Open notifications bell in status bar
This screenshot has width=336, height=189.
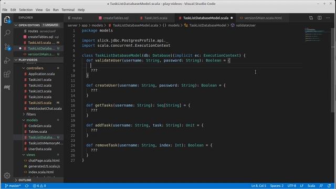(x=329, y=186)
